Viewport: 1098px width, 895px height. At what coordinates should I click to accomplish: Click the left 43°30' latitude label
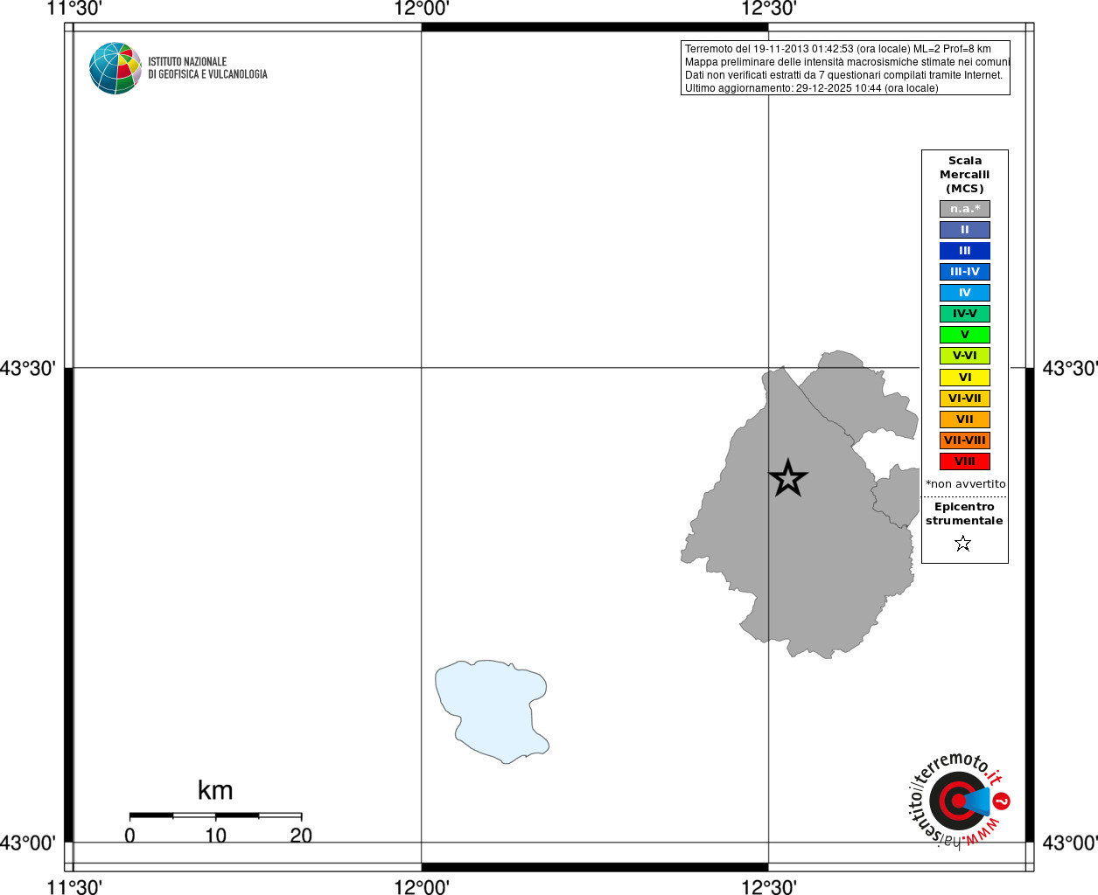28,368
